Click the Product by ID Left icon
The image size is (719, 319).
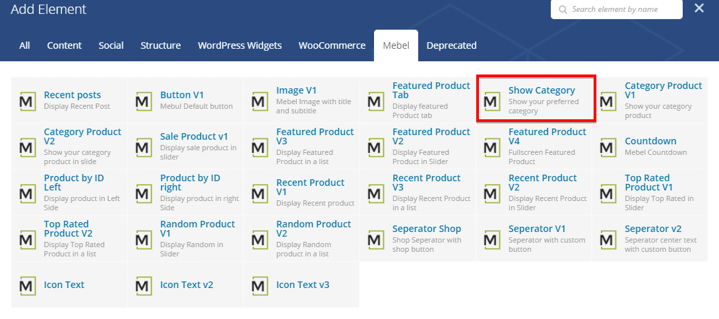(x=28, y=193)
